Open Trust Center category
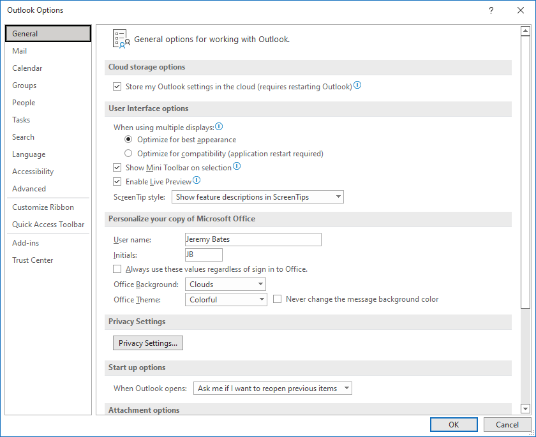The image size is (536, 437). (x=48, y=260)
